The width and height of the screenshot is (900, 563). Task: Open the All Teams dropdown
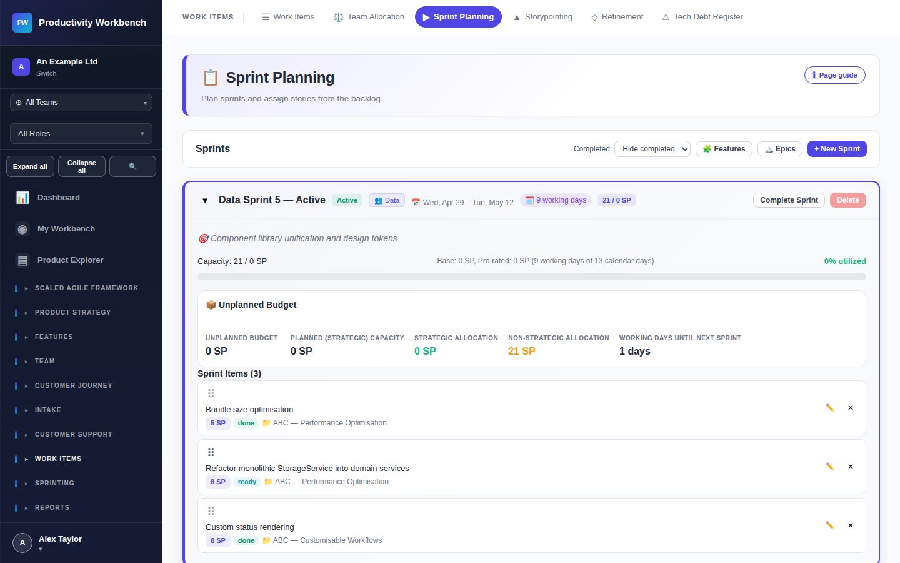[x=81, y=103]
